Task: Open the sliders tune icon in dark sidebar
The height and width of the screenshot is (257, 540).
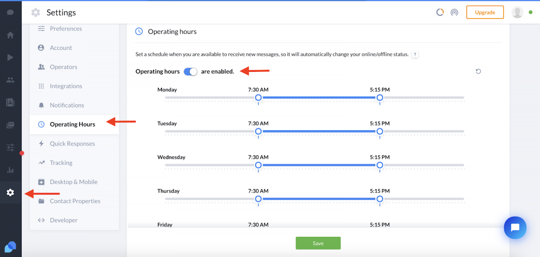Action: (10, 147)
